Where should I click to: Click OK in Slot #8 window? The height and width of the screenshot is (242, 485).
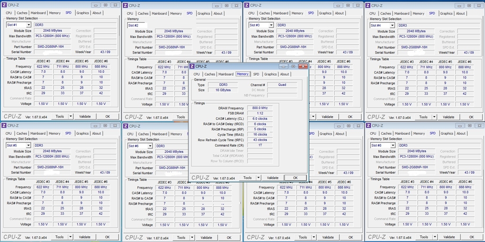click(x=472, y=237)
